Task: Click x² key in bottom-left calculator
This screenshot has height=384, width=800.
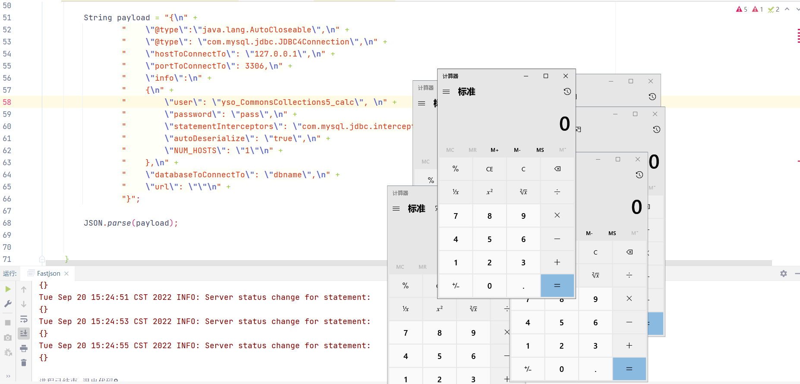Action: point(439,309)
